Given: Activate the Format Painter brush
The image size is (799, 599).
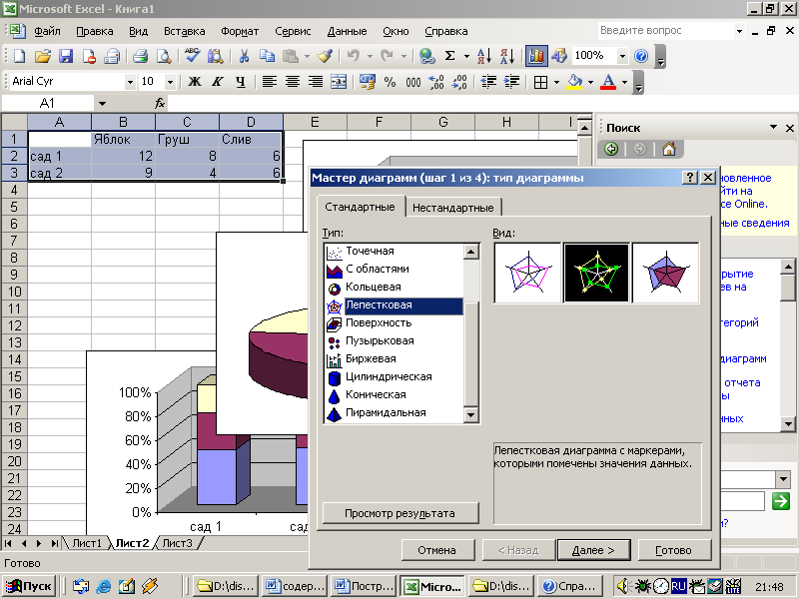Looking at the screenshot, I should 326,56.
